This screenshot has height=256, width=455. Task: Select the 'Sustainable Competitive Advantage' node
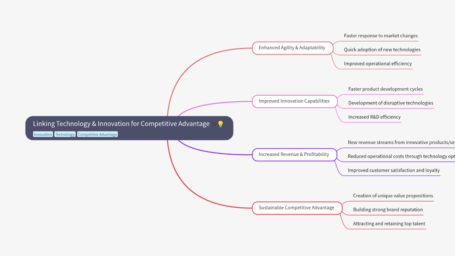297,208
